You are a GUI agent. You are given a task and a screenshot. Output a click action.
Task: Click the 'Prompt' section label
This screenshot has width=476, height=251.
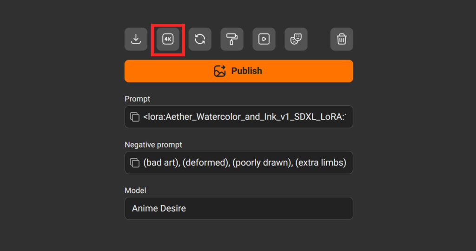pos(137,99)
